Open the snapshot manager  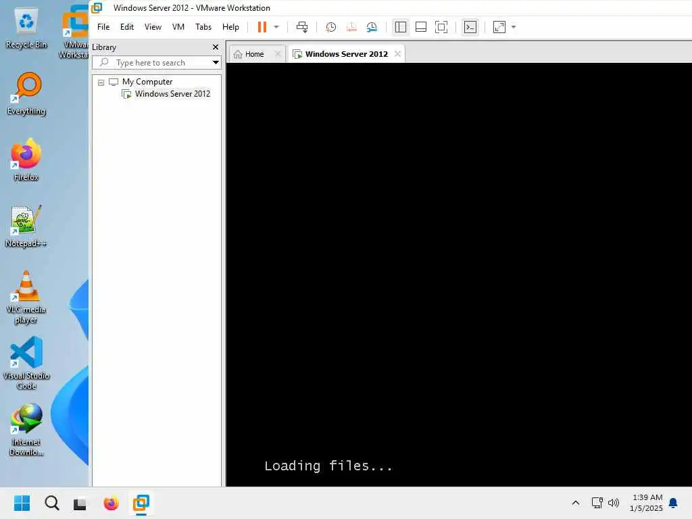[372, 27]
